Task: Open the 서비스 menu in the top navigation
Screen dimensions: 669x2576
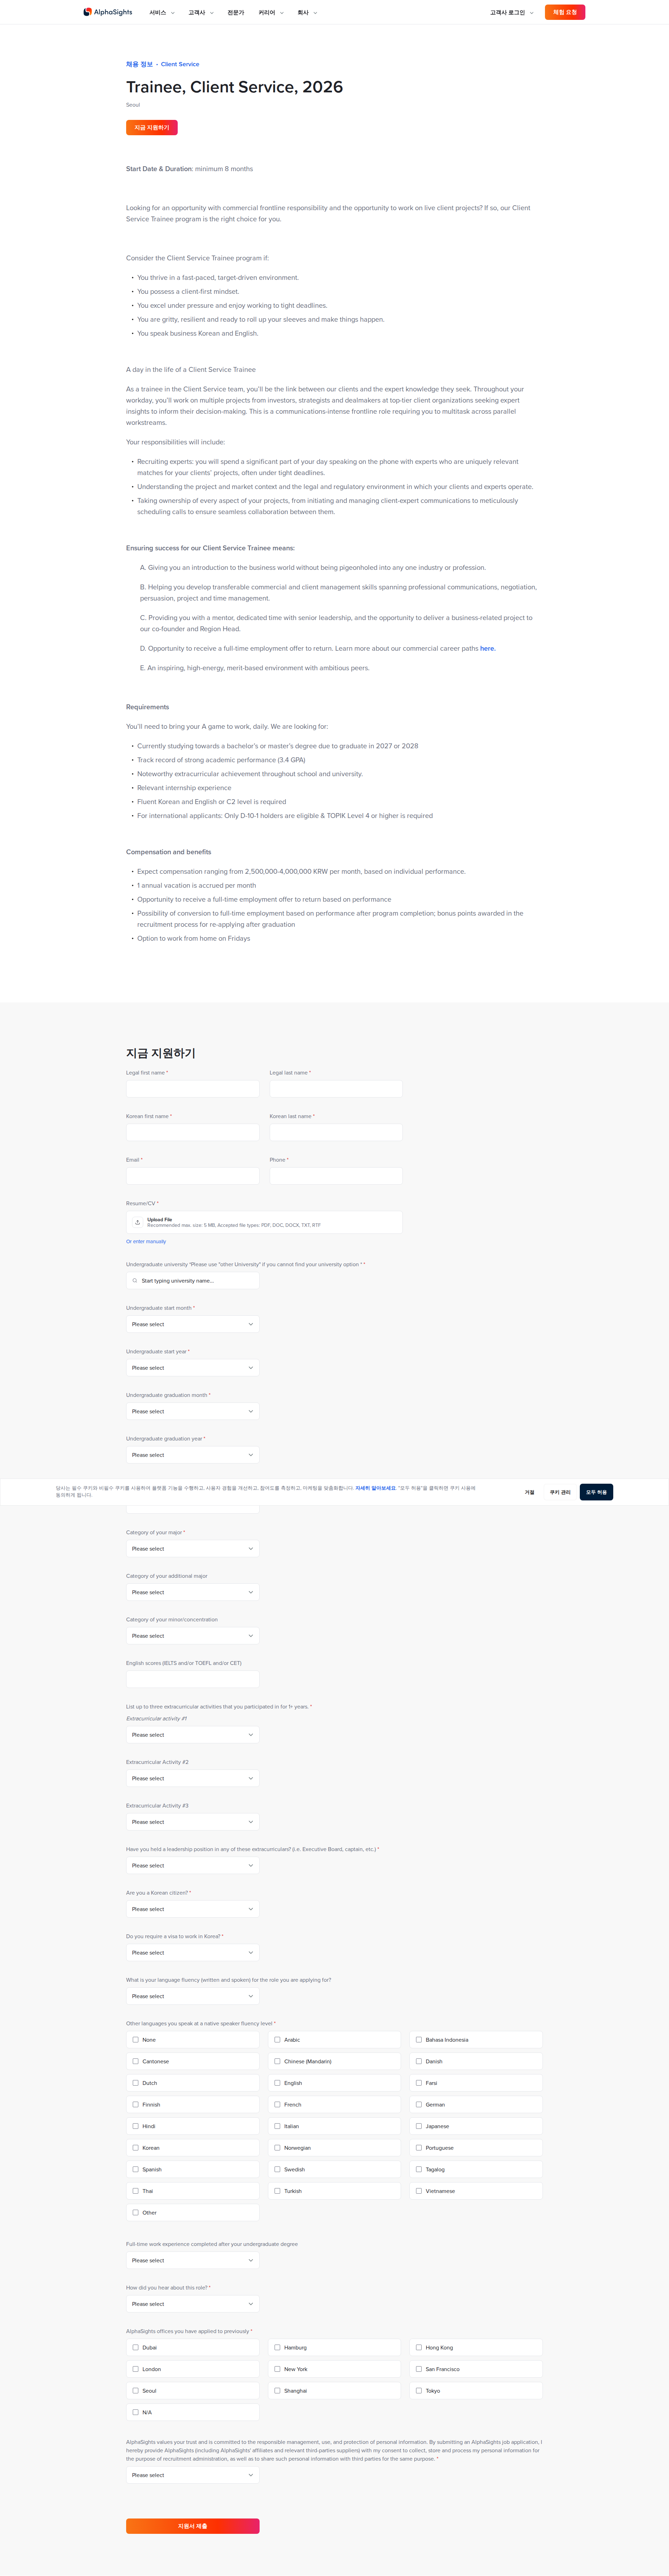Action: tap(162, 13)
